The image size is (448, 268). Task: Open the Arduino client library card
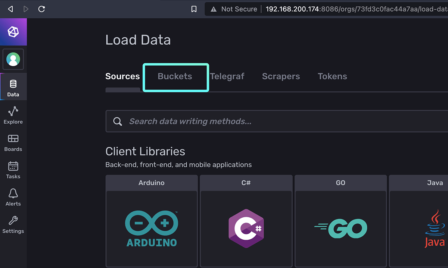(152, 221)
